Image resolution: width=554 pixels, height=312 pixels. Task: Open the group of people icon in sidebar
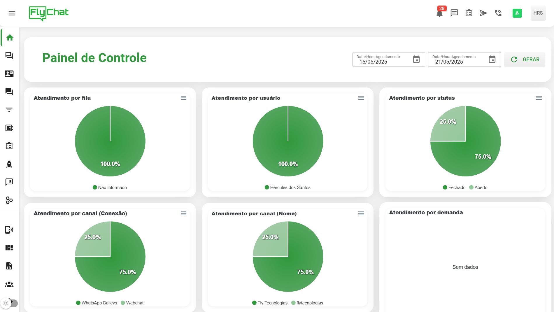(9, 284)
